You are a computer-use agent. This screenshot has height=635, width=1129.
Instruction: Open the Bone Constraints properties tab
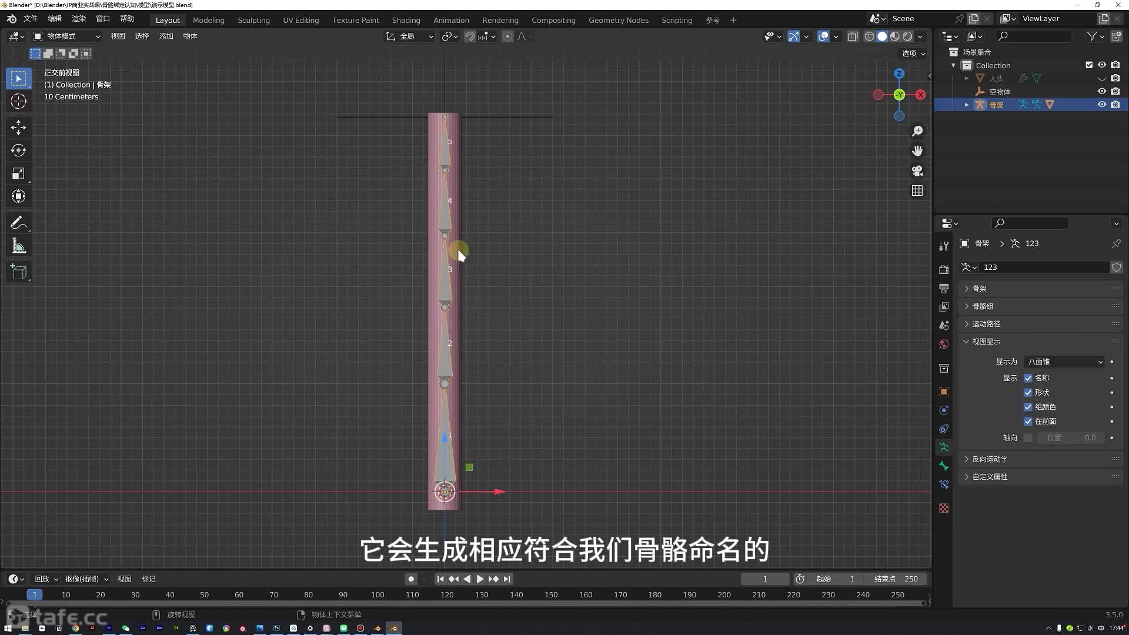click(944, 484)
